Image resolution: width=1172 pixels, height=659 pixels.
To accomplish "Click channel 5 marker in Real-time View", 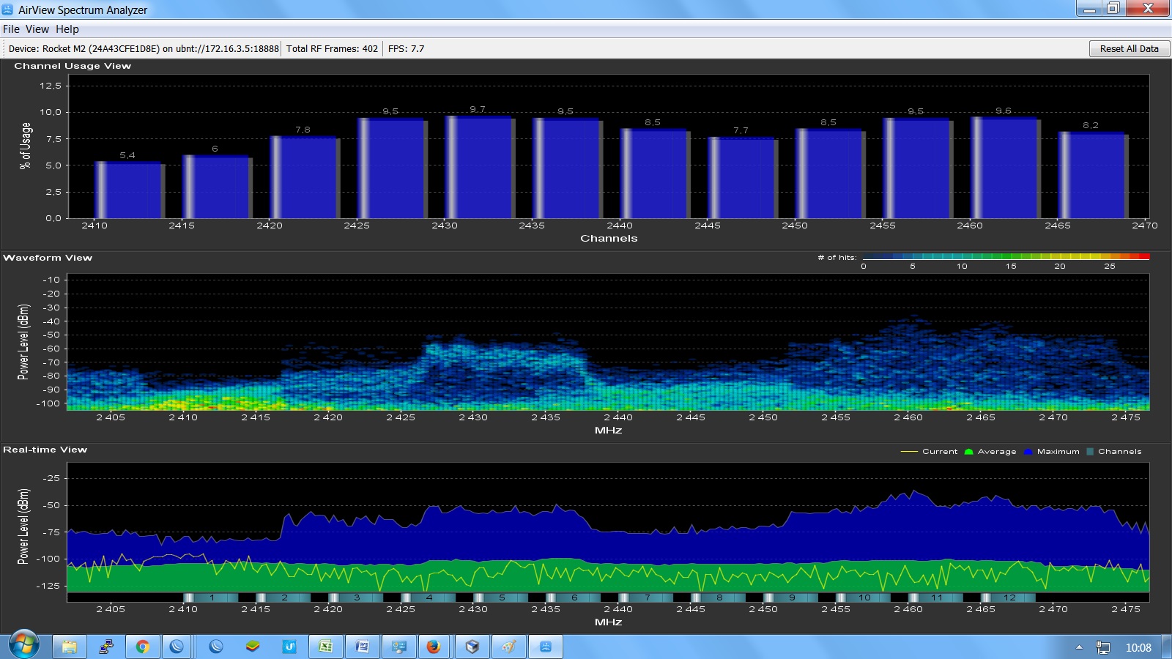I will [501, 597].
